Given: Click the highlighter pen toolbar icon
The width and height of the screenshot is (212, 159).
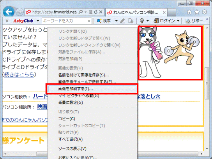Looking at the screenshot, I should 122,21.
